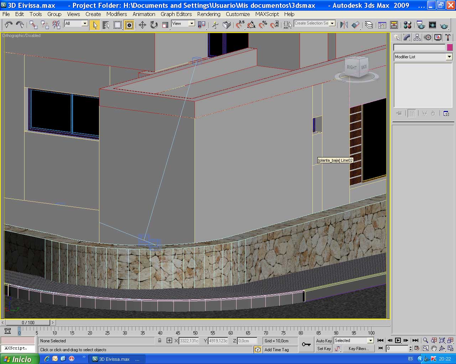Image resolution: width=456 pixels, height=364 pixels.
Task: Open the Rendered Frame Window
Action: (x=432, y=25)
